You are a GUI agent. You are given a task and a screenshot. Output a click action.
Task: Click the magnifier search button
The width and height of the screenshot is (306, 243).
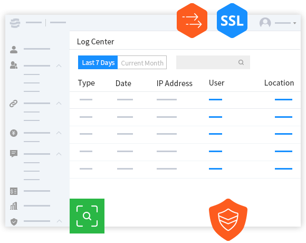click(241, 62)
